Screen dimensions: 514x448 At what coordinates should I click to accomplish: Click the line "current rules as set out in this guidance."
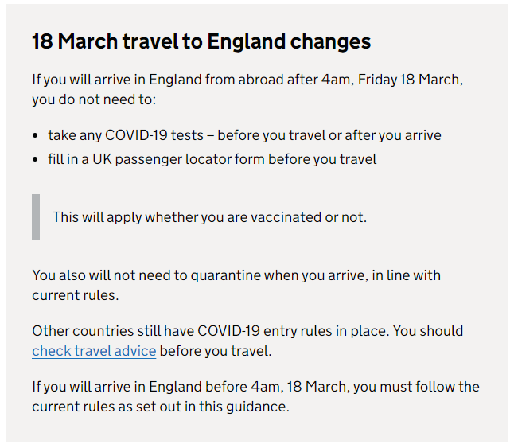pyautogui.click(x=161, y=407)
